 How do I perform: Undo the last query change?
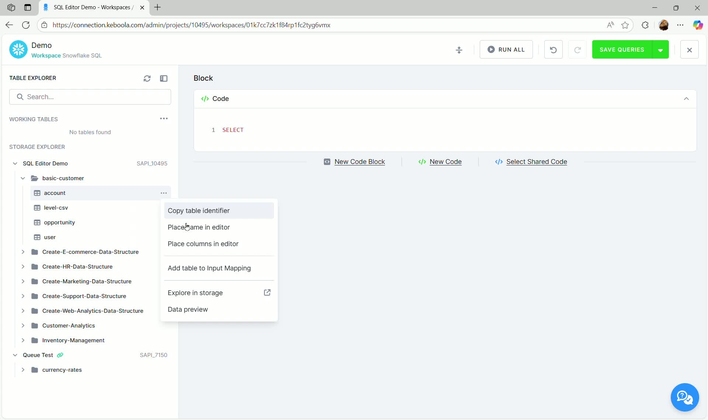(553, 49)
